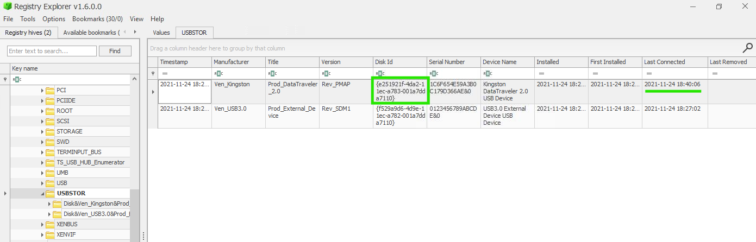Expand the Disk&Ven_USB3.0 subkey node
756x242 pixels.
49,214
